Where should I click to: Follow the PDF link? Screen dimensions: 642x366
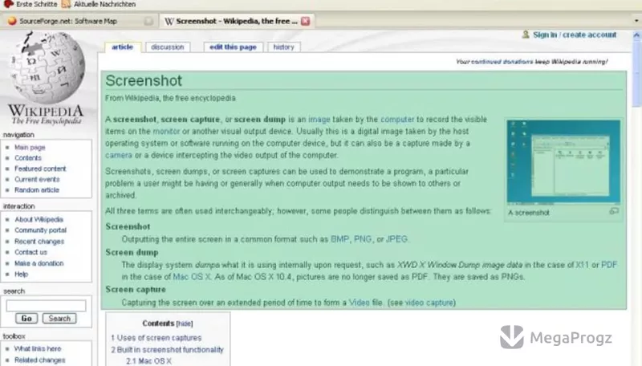pyautogui.click(x=609, y=265)
